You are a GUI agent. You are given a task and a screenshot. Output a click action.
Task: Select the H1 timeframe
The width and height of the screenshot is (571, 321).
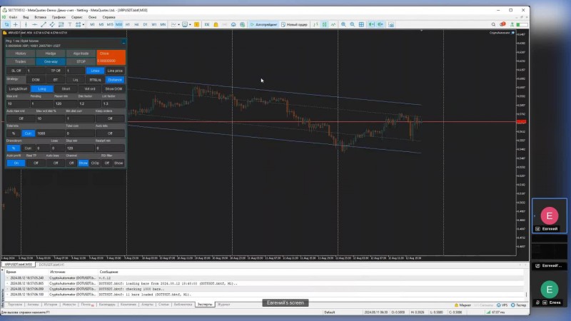pyautogui.click(x=128, y=24)
